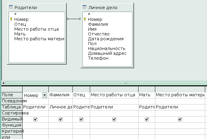Screen dimensions: 207x139
Task: Disable Visible checkbox in Мать column
Action: [x=146, y=119]
